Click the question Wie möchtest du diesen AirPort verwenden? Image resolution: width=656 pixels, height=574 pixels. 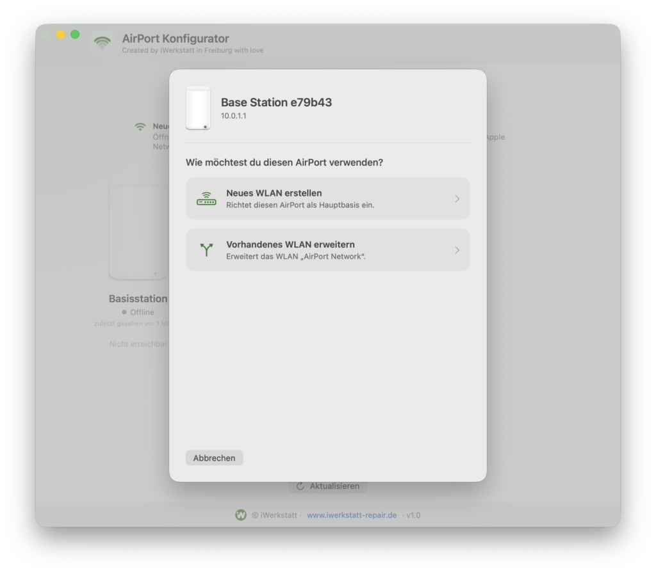(x=284, y=163)
